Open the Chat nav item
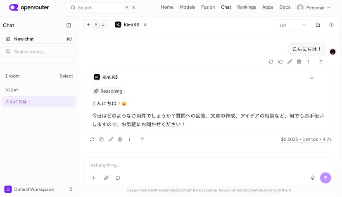The height and width of the screenshot is (197, 342). click(226, 7)
